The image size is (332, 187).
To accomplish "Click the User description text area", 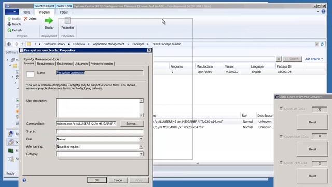I will (x=98, y=108).
